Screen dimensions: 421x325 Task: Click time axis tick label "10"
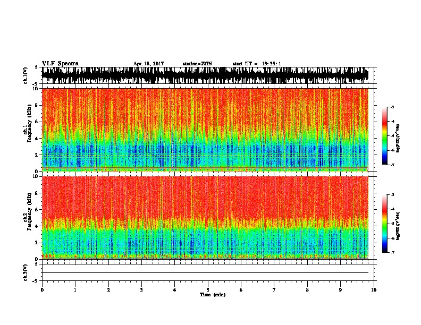coord(374,289)
